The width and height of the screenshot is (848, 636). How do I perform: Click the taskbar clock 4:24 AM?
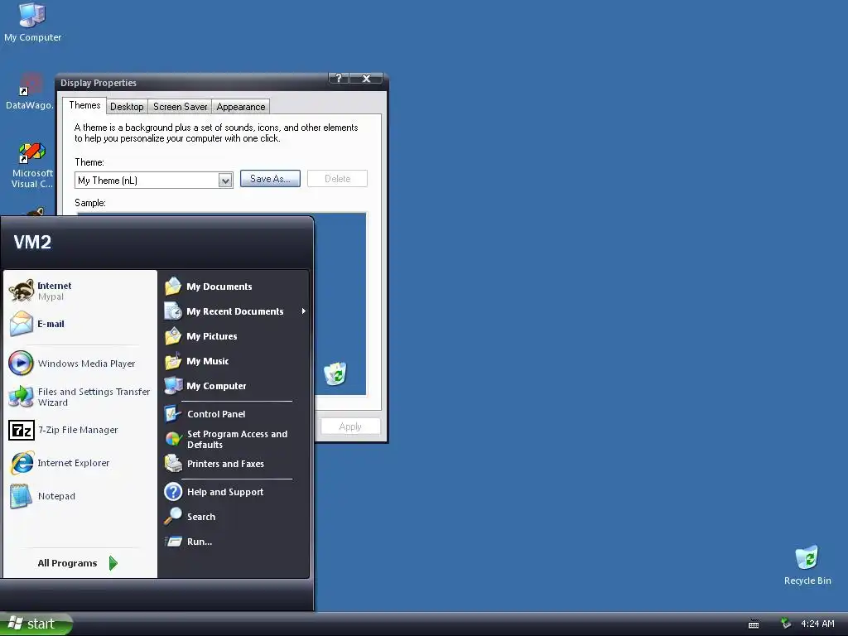pyautogui.click(x=817, y=624)
